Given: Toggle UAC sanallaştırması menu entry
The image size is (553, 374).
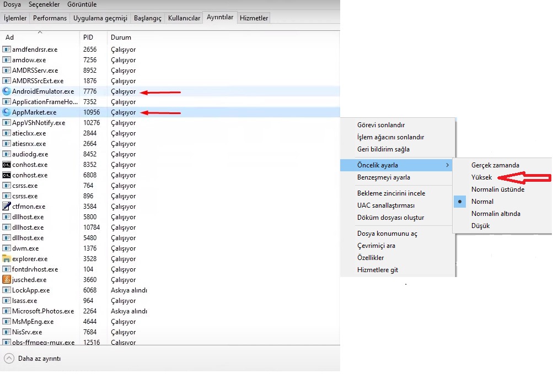Looking at the screenshot, I should tap(386, 205).
